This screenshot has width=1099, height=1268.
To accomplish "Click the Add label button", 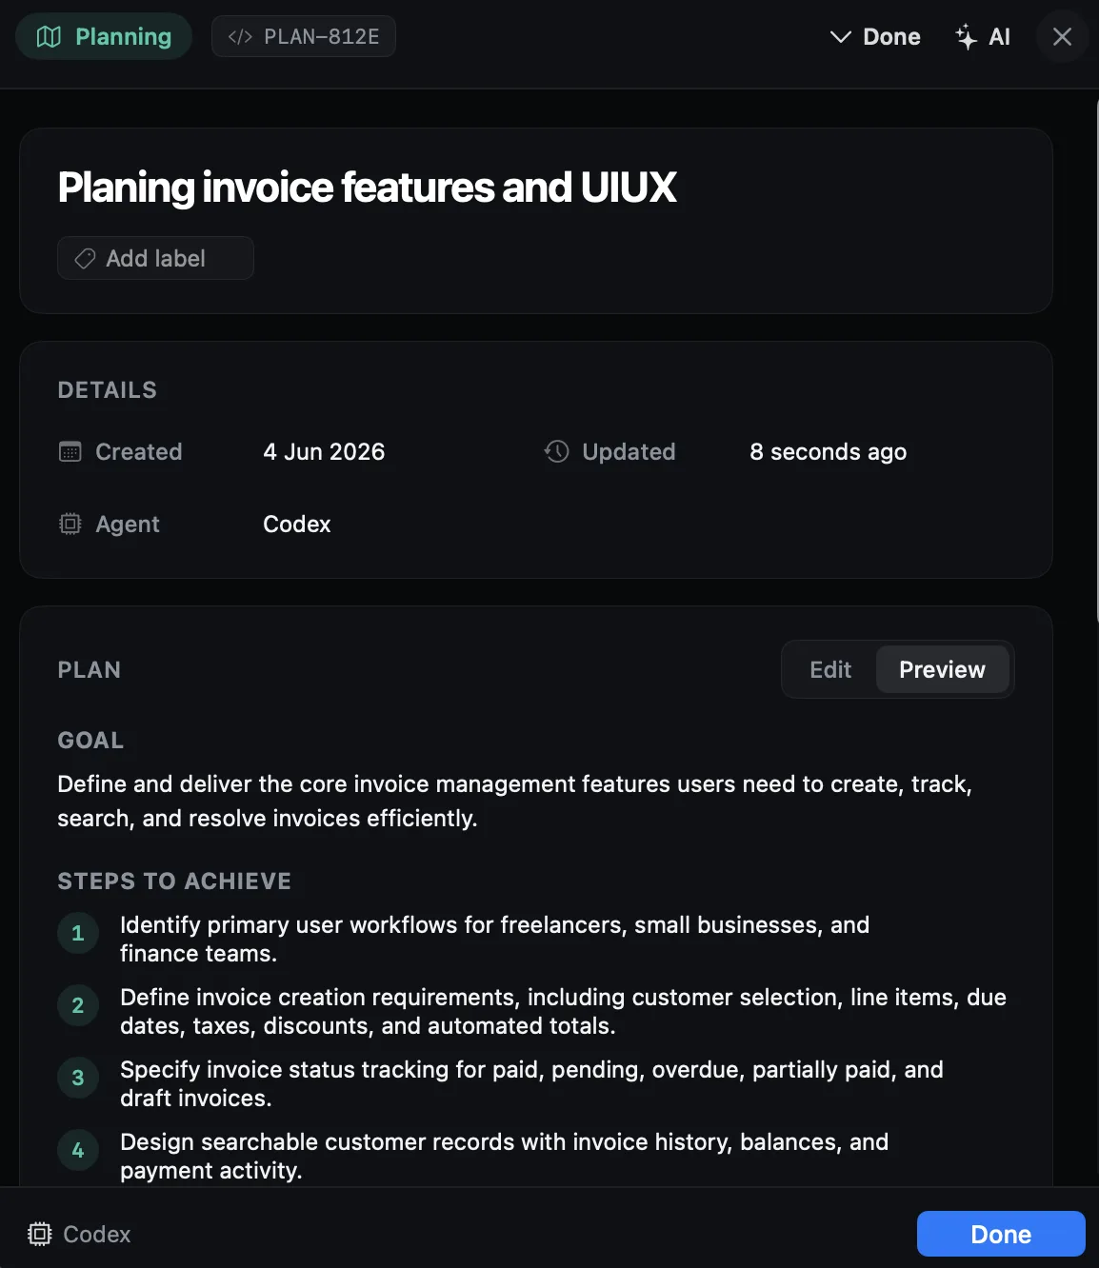I will pyautogui.click(x=155, y=258).
